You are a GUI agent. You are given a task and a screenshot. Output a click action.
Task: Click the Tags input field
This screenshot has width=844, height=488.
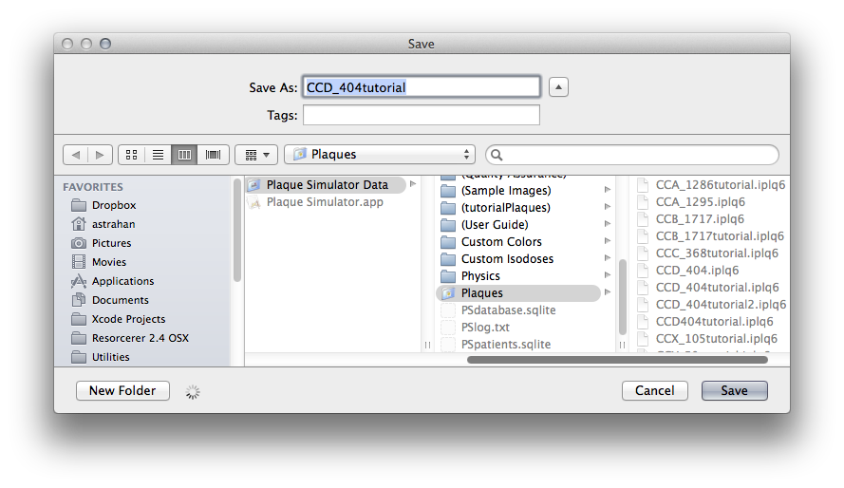click(421, 116)
